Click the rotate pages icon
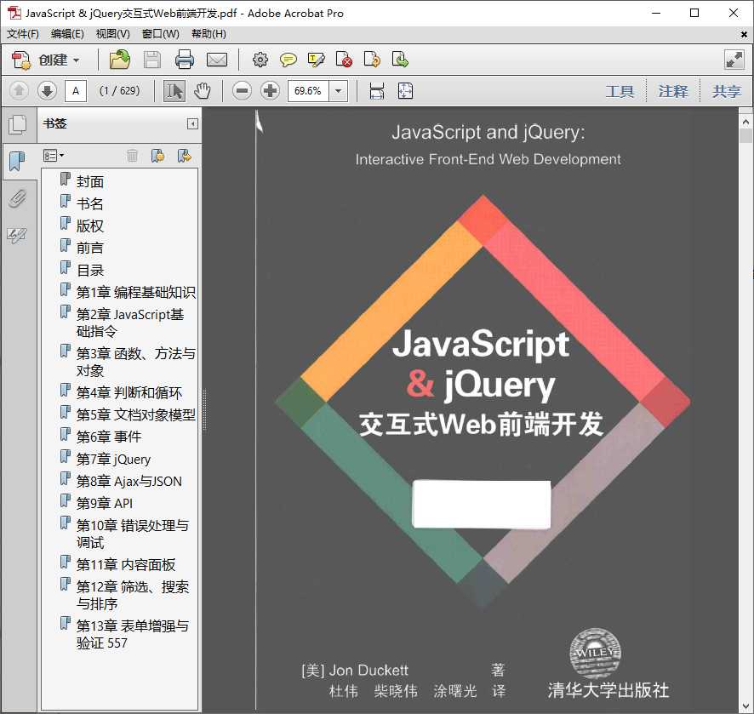Viewport: 754px width, 714px height. click(x=372, y=60)
